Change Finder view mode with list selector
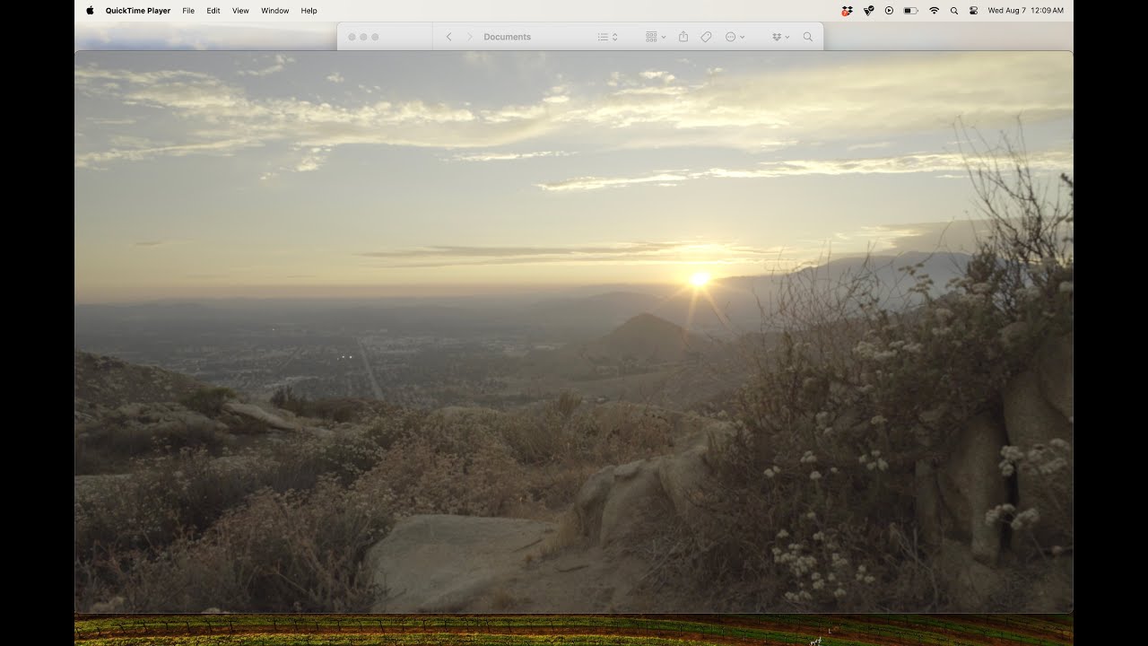 608,37
